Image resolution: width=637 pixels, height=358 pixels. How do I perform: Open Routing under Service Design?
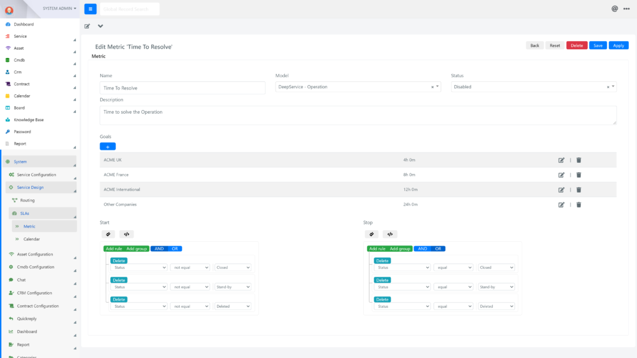tap(27, 201)
